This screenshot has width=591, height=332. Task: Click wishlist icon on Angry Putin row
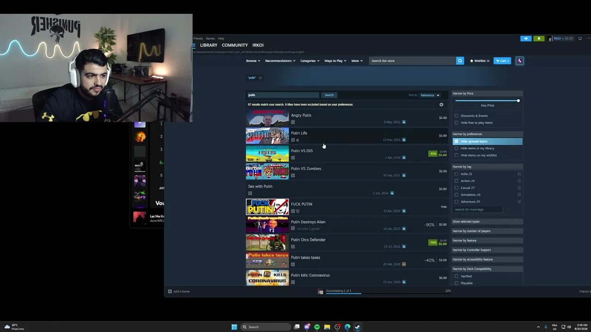[x=404, y=122]
